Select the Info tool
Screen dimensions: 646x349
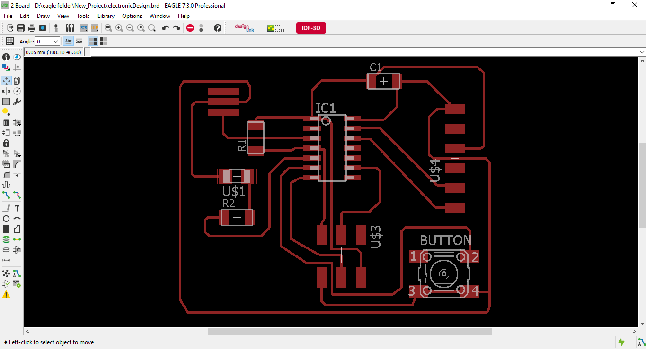tap(6, 57)
